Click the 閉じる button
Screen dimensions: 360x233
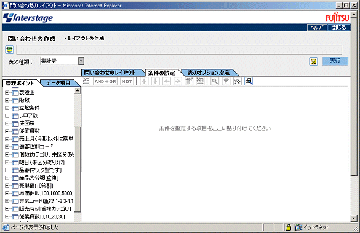[x=338, y=27]
